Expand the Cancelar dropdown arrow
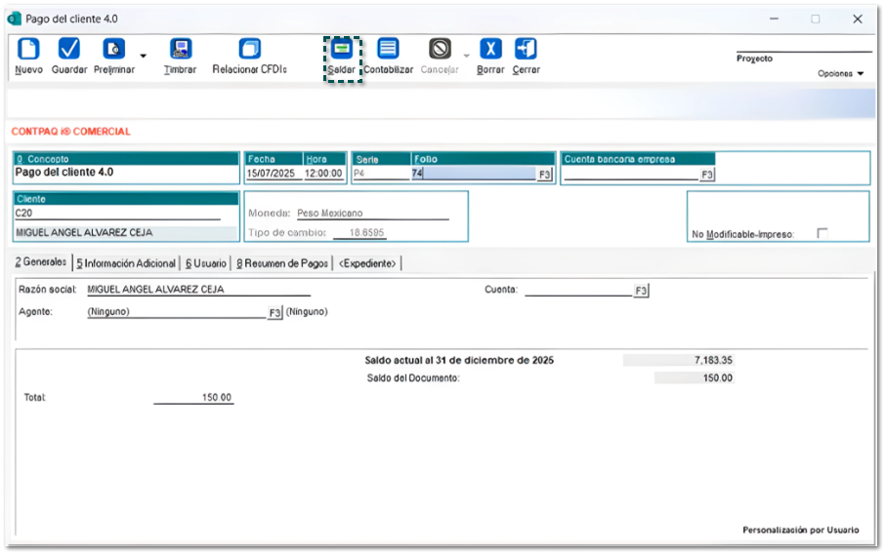This screenshot has height=555, width=886. click(x=466, y=56)
